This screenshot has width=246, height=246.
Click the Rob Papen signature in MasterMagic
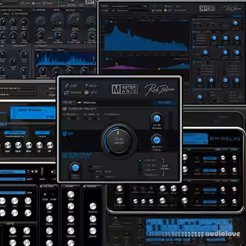159,90
